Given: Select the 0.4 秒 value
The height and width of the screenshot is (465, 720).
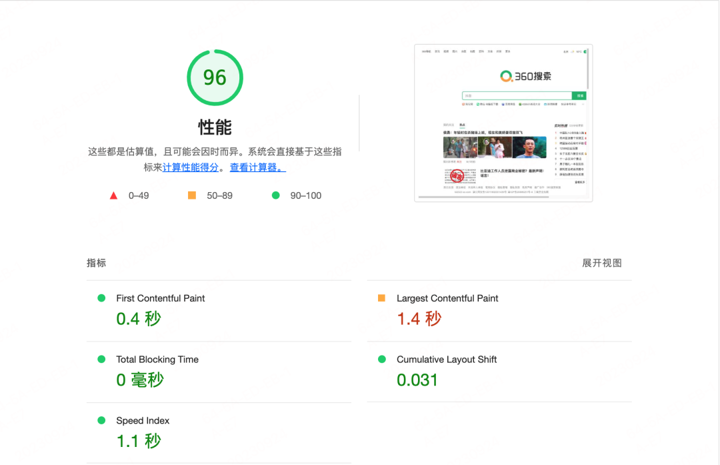Looking at the screenshot, I should (139, 318).
